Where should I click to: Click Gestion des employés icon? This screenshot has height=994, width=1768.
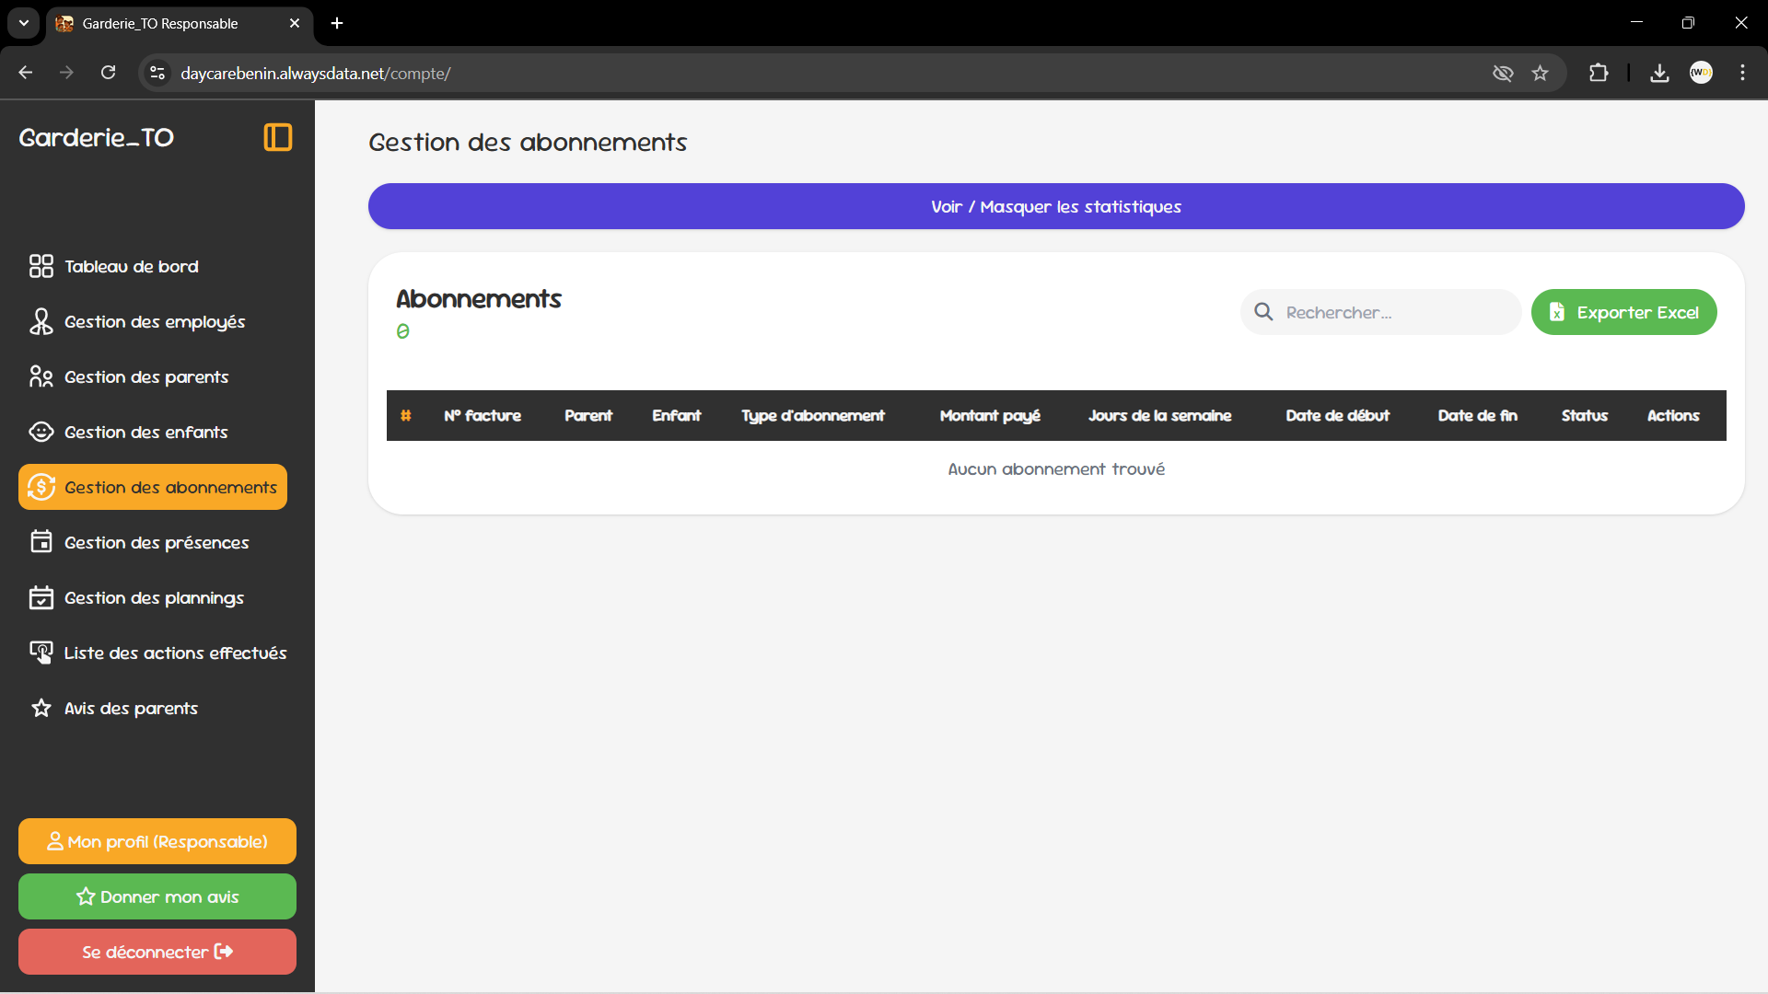tap(41, 321)
